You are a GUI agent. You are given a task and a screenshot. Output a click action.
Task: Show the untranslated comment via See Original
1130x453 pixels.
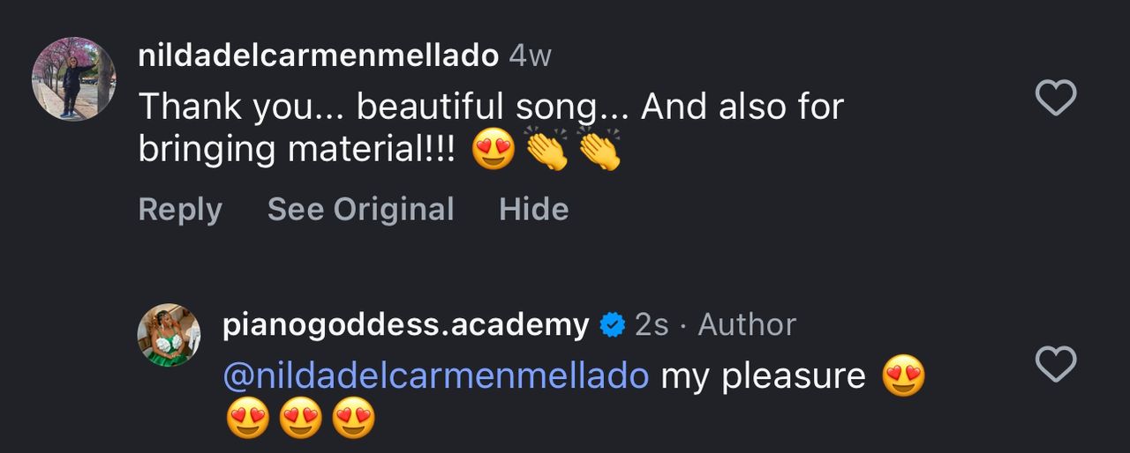(x=360, y=210)
